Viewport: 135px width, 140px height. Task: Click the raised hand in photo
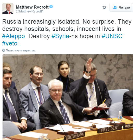pos(89,65)
